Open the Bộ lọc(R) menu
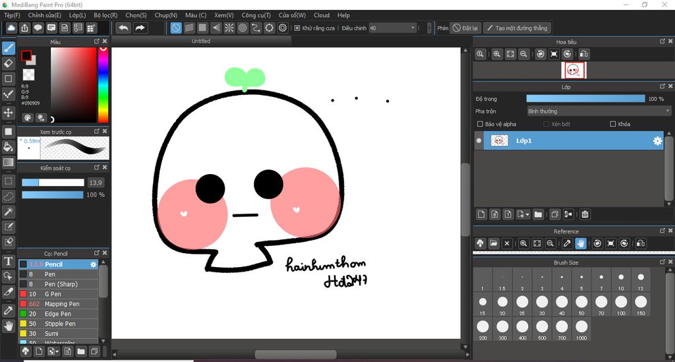675x362 pixels. [105, 15]
